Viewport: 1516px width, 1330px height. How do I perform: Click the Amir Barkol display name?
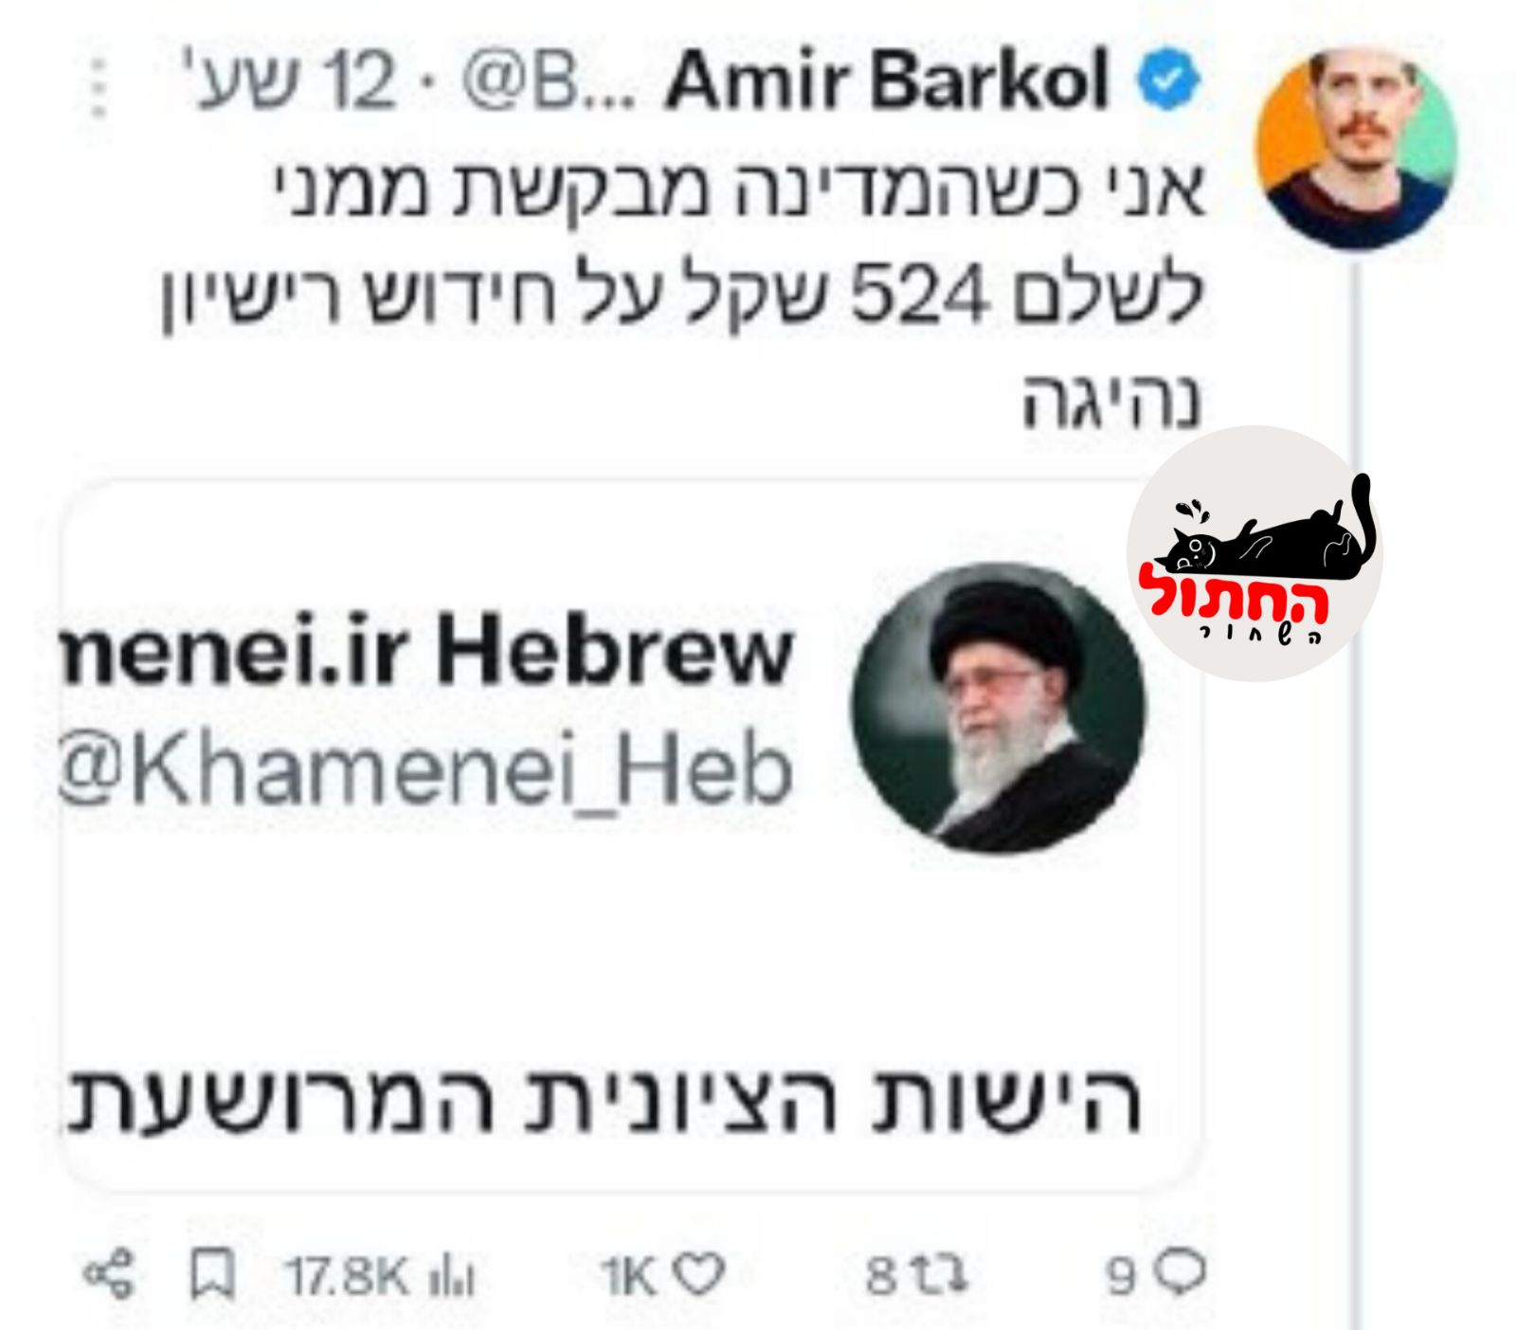pos(887,81)
